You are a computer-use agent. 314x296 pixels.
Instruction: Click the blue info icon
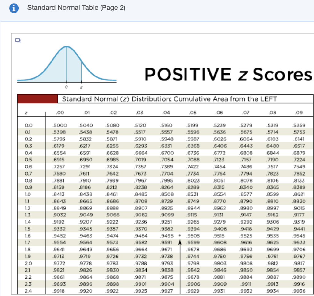coord(14,8)
